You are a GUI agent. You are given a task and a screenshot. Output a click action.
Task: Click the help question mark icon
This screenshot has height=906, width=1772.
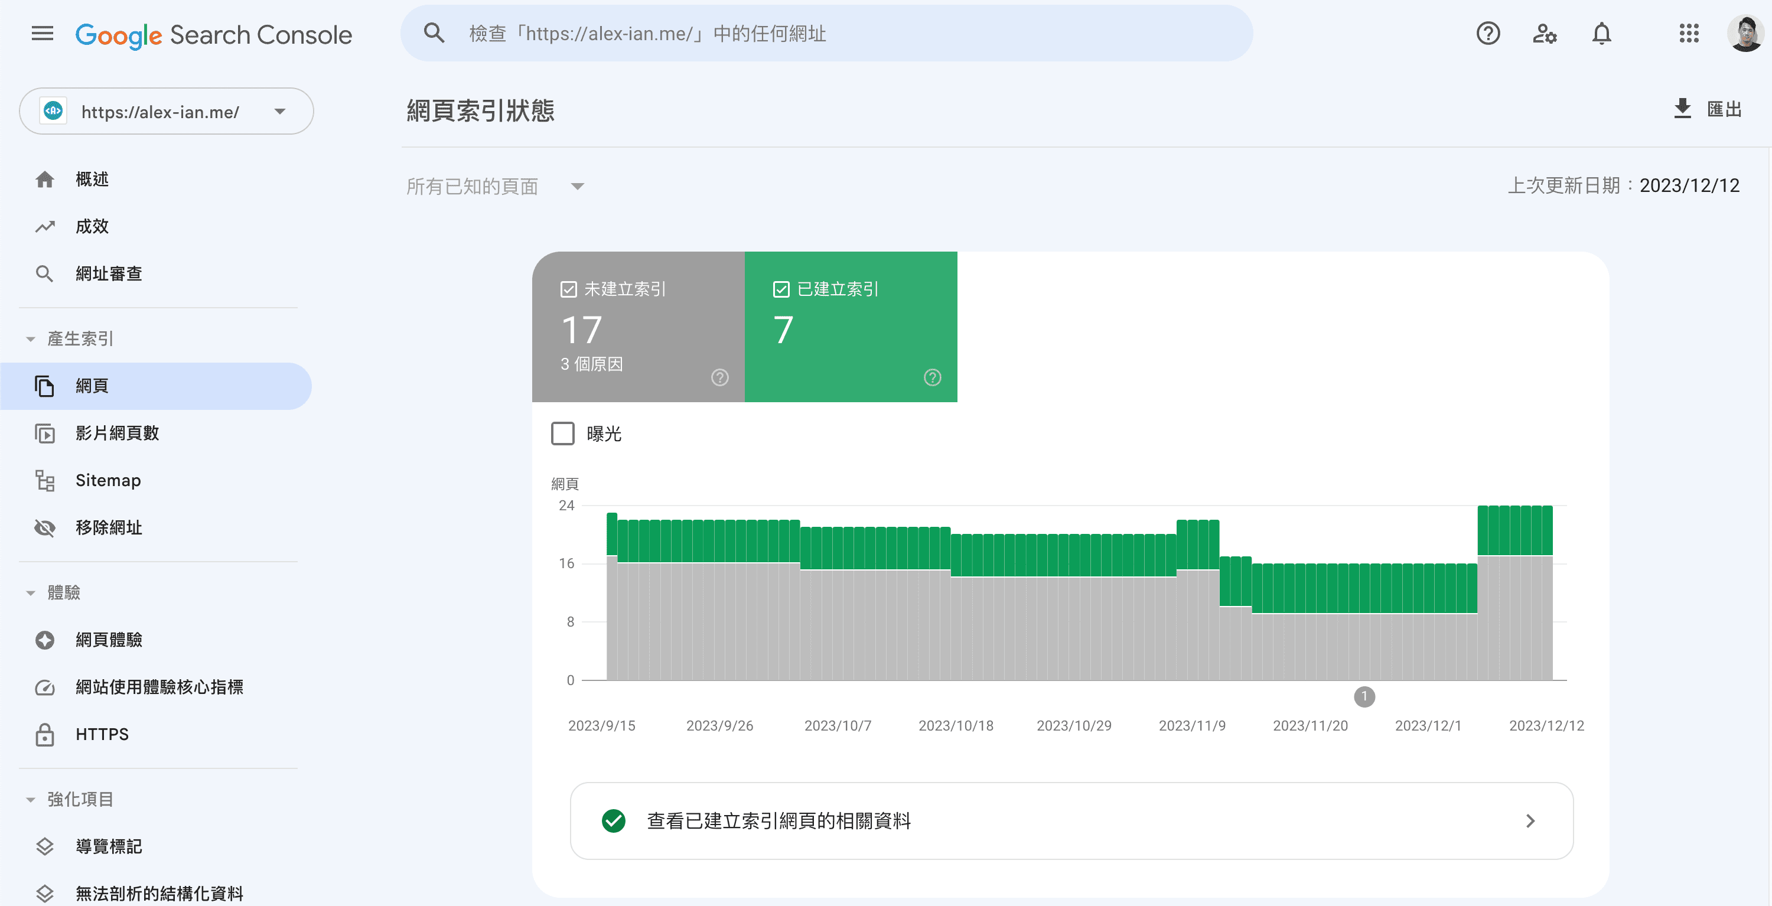1488,33
